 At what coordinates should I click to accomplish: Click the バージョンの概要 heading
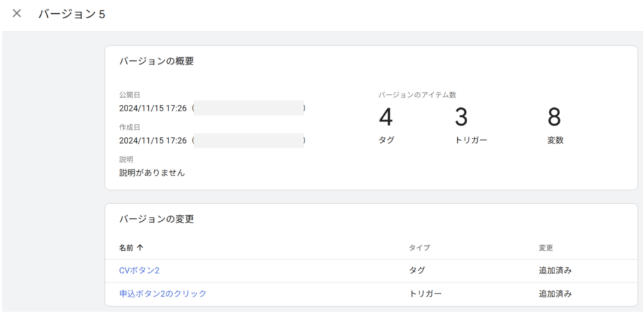(x=157, y=61)
